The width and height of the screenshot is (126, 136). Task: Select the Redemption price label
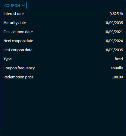18,77
